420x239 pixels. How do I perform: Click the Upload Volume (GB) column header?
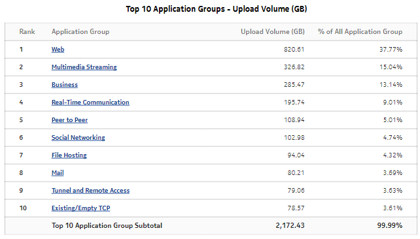click(273, 32)
